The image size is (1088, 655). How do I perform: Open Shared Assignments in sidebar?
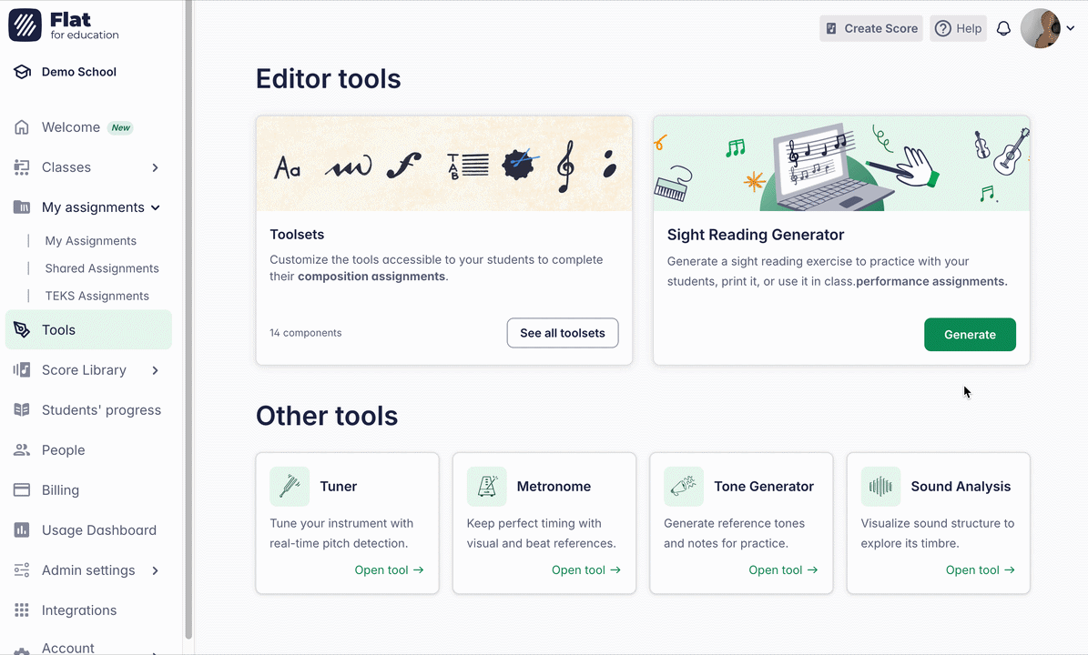(102, 268)
